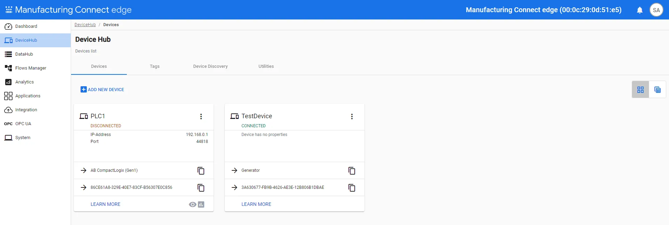Image resolution: width=669 pixels, height=225 pixels.
Task: Copy TestDevice ID 3A630677
Action: coord(352,188)
